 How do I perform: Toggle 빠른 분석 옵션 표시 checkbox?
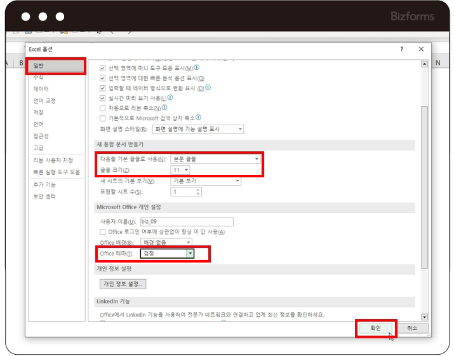[x=102, y=78]
